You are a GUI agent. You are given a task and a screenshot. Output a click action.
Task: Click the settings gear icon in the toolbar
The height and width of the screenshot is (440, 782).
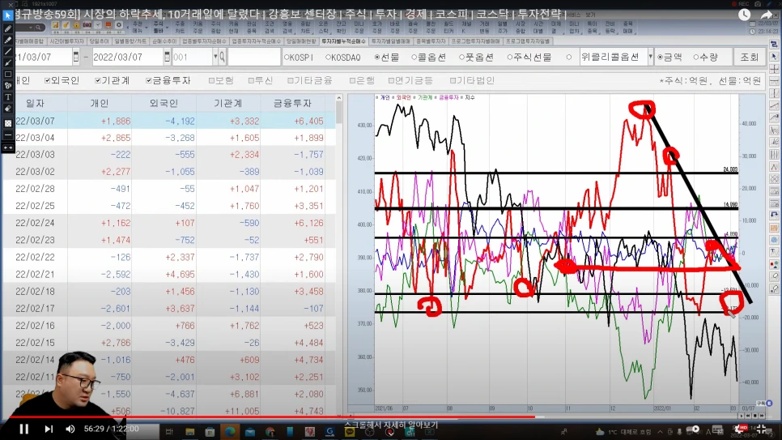[119, 25]
